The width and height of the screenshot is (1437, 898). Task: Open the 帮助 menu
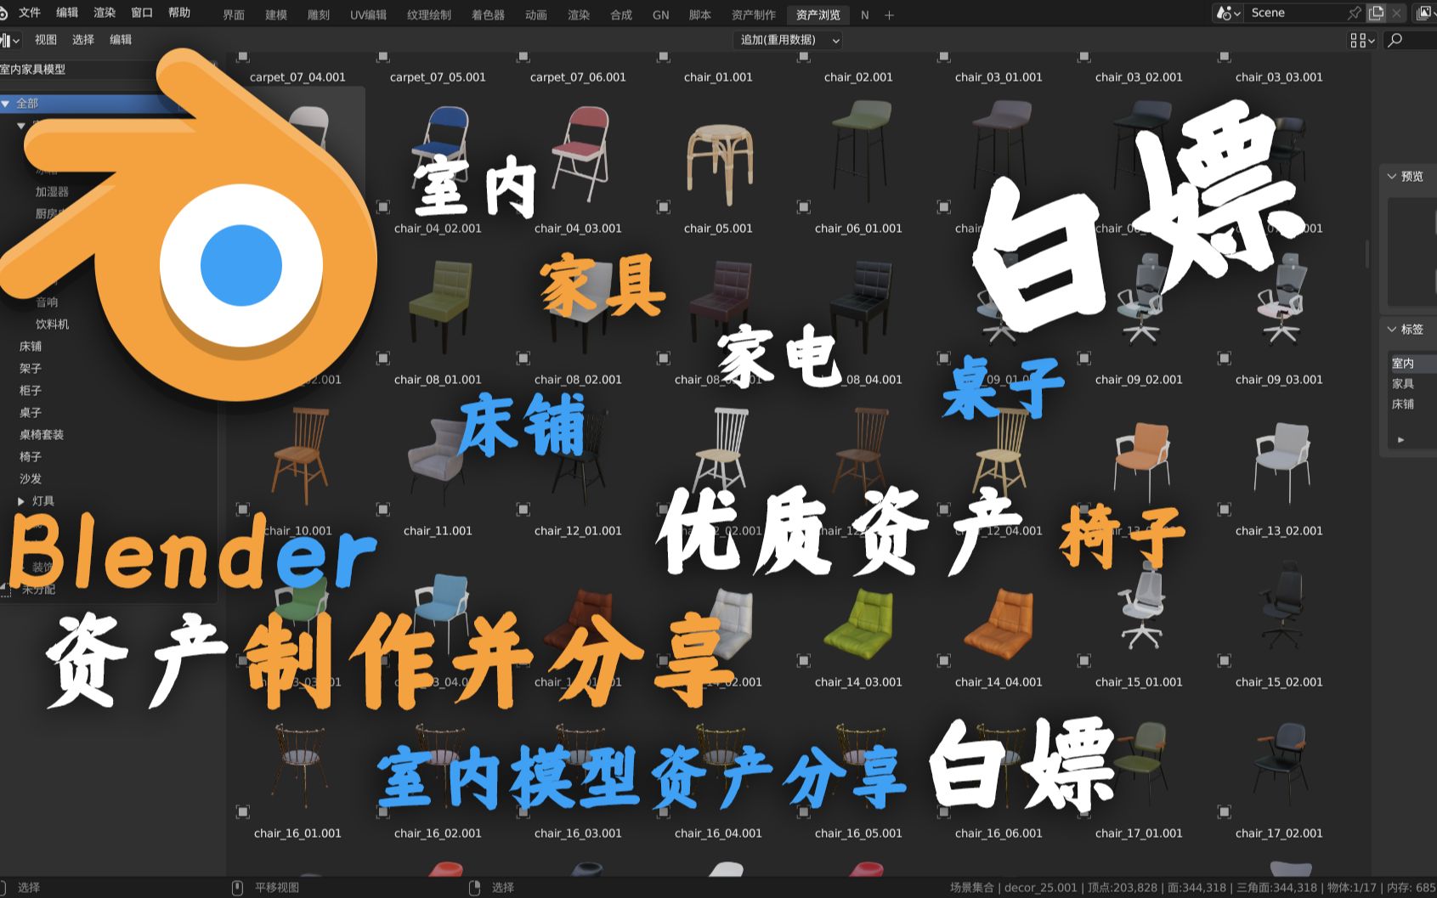(179, 13)
